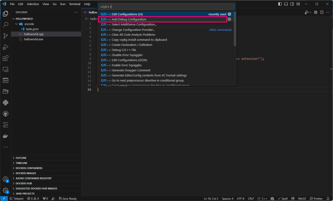This screenshot has height=201, width=333.
Task: Click the errors and warnings counter
Action: [33, 198]
